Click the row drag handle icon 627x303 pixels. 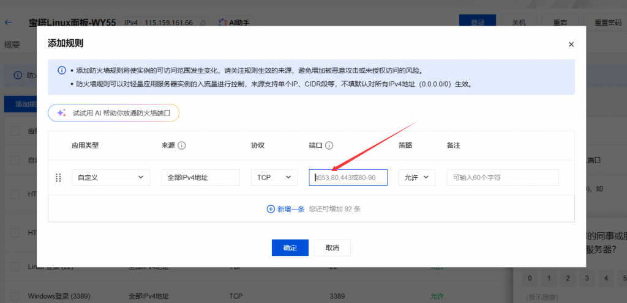click(58, 177)
